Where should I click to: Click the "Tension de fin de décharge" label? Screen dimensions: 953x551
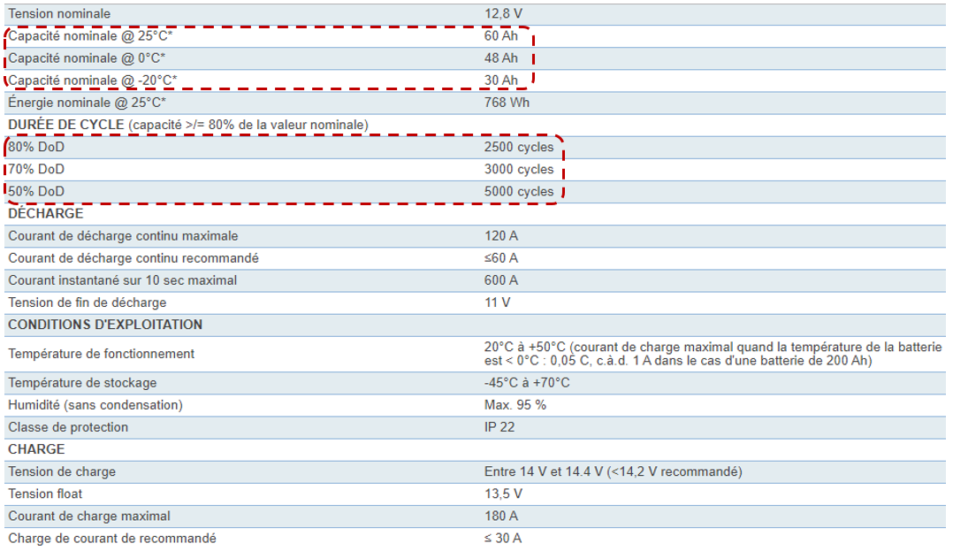(88, 302)
